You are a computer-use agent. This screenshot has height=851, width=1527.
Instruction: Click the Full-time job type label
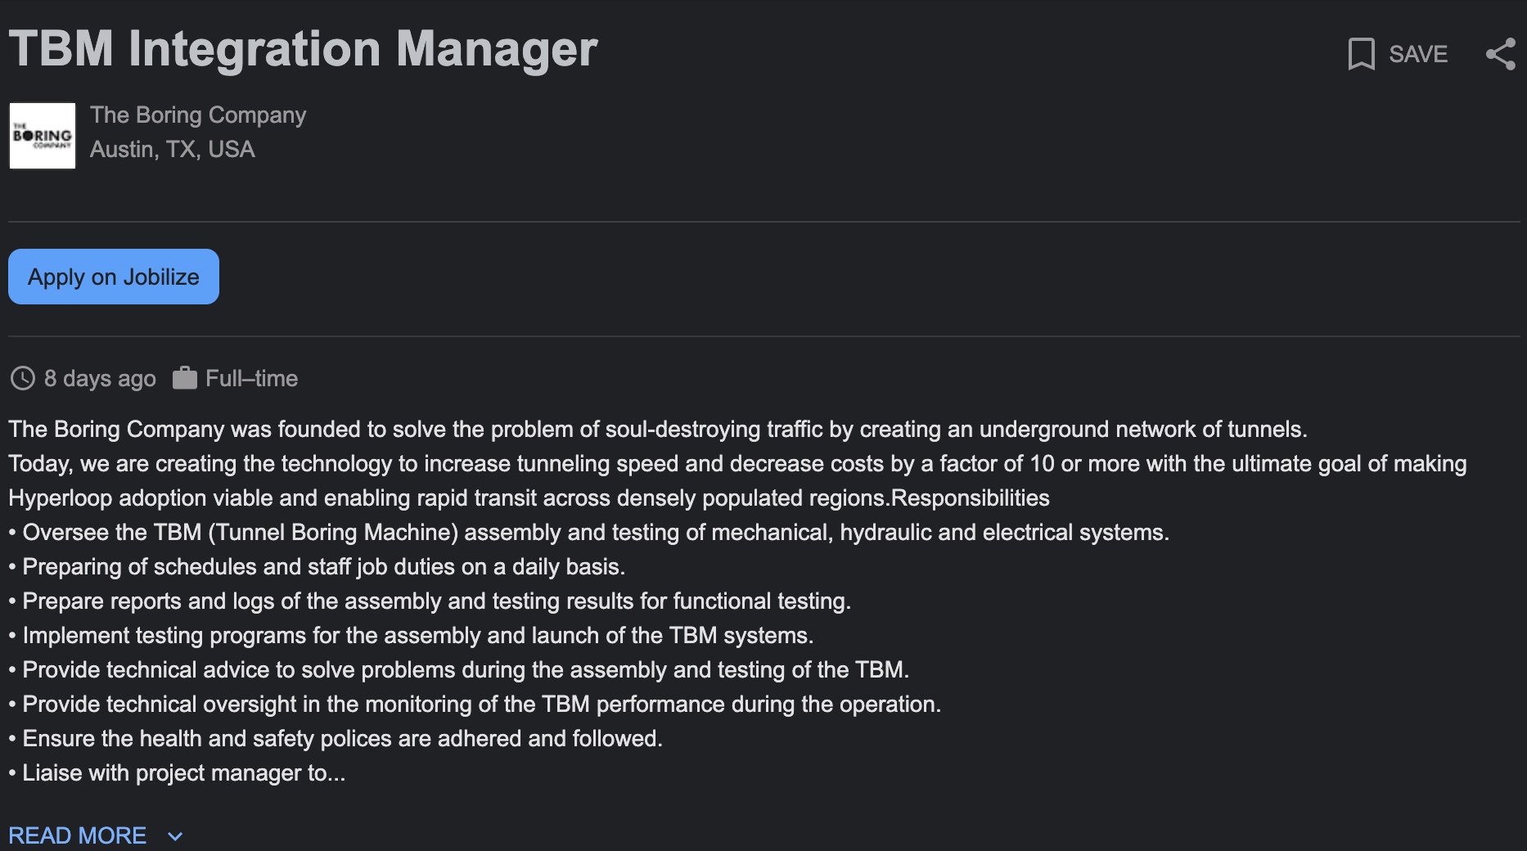[251, 378]
